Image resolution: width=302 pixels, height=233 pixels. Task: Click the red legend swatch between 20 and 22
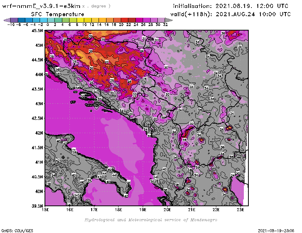pos(125,20)
